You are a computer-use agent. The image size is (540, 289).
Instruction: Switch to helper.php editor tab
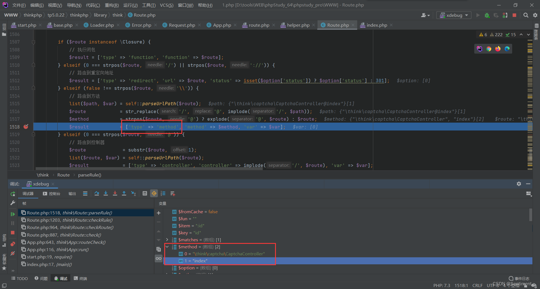298,25
